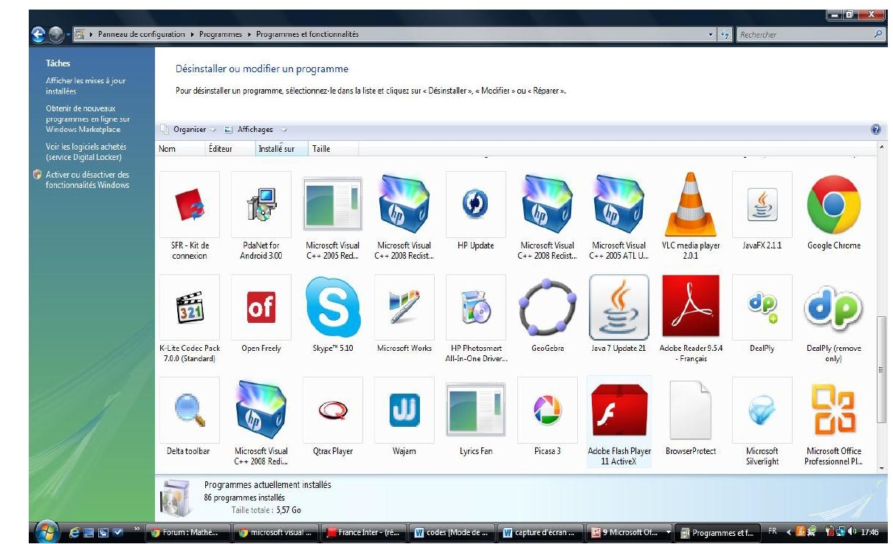
Task: Sort by the Taille column header
Action: [x=333, y=149]
